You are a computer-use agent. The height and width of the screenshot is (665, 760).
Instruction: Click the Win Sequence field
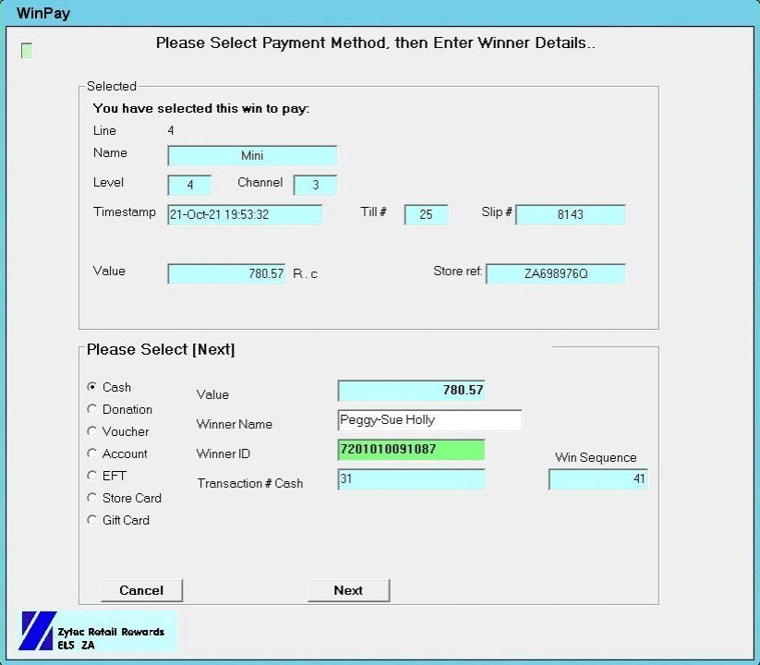pos(597,479)
